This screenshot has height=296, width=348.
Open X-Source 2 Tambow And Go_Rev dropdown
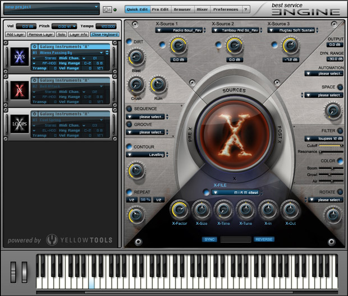(235, 30)
